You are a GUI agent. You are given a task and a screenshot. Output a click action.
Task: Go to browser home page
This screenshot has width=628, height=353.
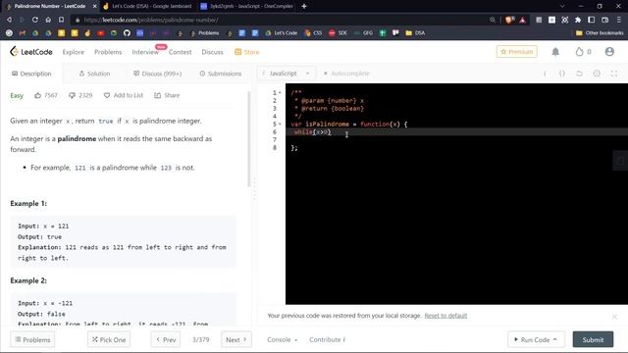(48, 20)
